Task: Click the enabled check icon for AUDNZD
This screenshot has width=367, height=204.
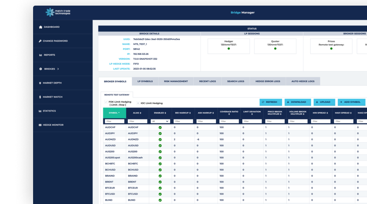Action: pyautogui.click(x=160, y=139)
